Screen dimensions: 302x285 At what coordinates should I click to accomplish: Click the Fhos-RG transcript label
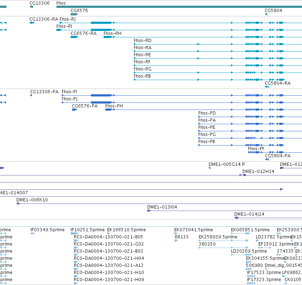[x=143, y=69]
